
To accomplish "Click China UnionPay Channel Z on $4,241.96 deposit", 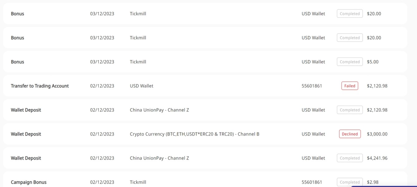I will coord(159,158).
